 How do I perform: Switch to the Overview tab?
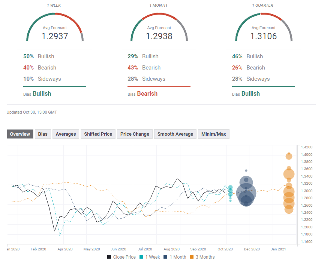click(20, 134)
